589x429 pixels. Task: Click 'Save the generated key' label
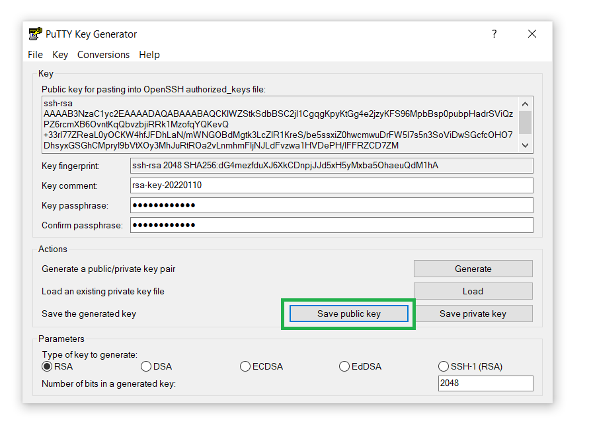point(89,314)
